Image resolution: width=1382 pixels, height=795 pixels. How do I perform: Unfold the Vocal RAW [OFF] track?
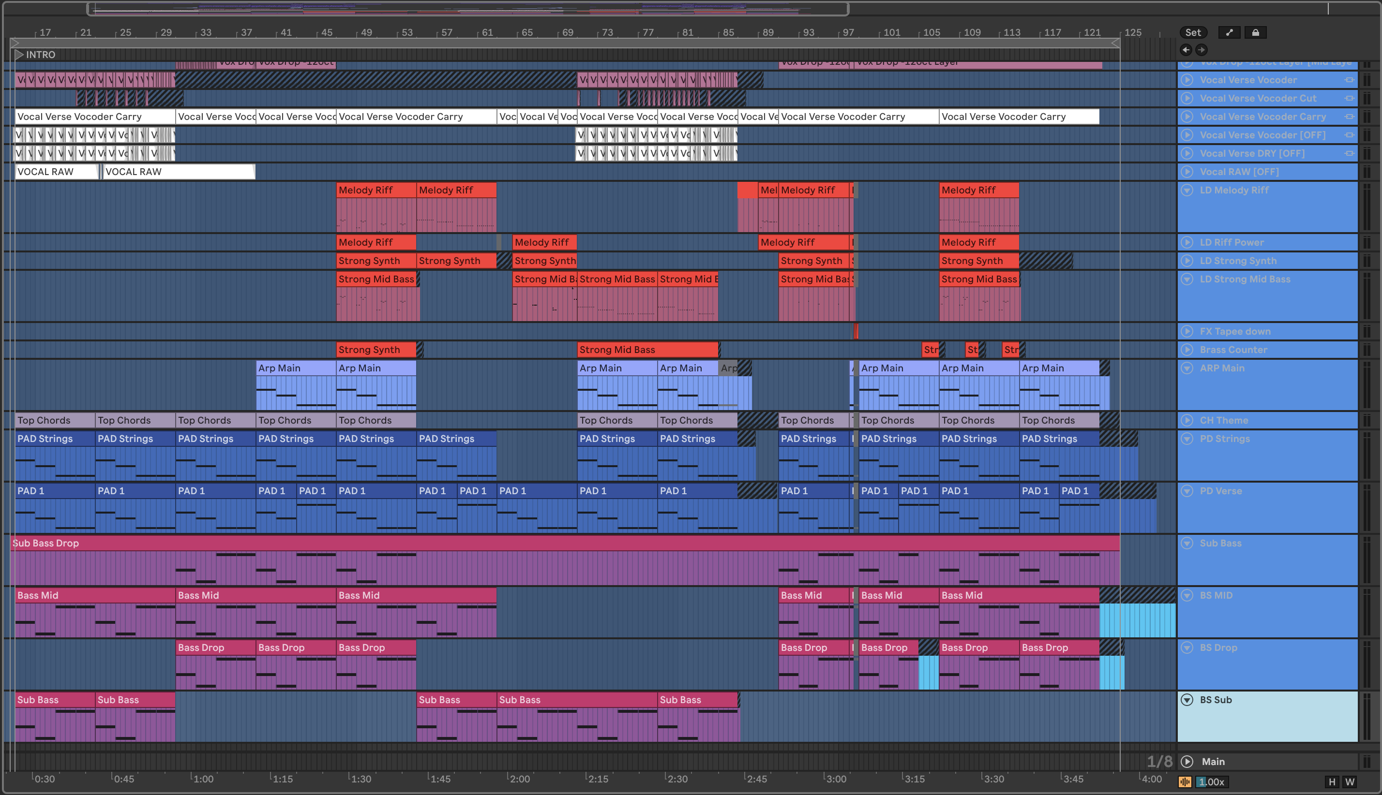pyautogui.click(x=1187, y=172)
